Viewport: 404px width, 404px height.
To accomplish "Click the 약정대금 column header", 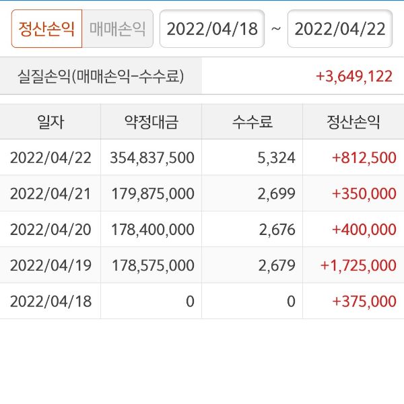I will pos(151,122).
